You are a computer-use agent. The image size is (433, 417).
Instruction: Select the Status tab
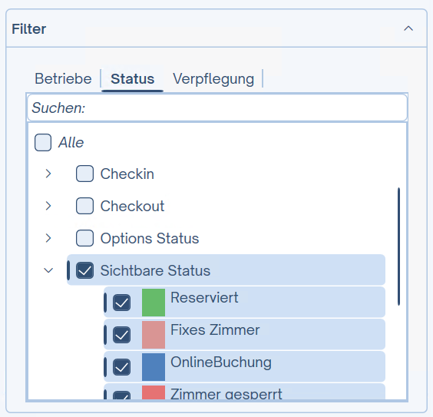(132, 78)
